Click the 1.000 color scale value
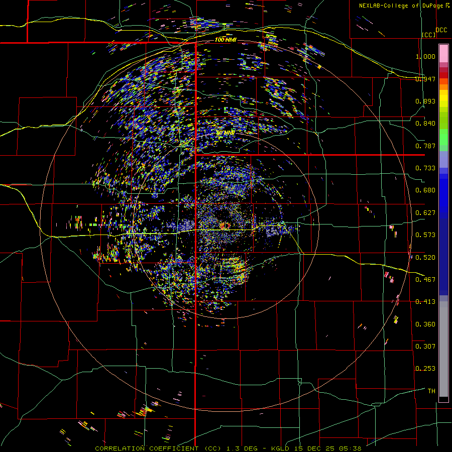The width and height of the screenshot is (452, 452). (x=425, y=56)
